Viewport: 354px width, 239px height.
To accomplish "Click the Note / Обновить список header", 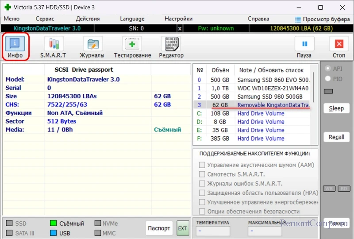I will [x=271, y=70].
